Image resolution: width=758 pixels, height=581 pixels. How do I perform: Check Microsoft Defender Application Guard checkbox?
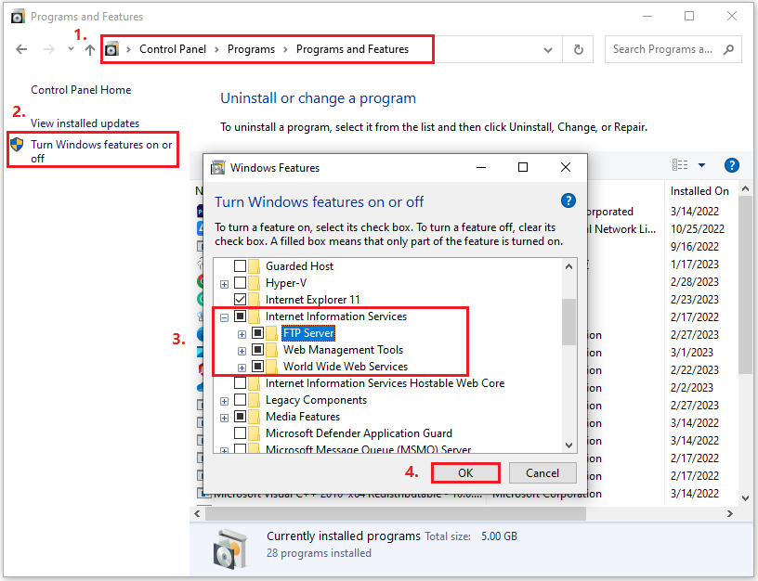pyautogui.click(x=241, y=433)
